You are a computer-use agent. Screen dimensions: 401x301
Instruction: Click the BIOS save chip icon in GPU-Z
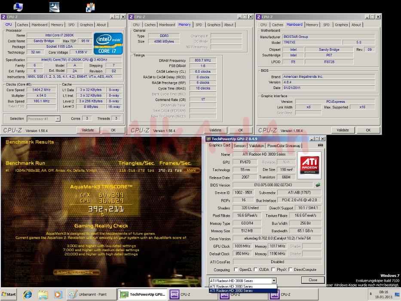tap(318, 184)
